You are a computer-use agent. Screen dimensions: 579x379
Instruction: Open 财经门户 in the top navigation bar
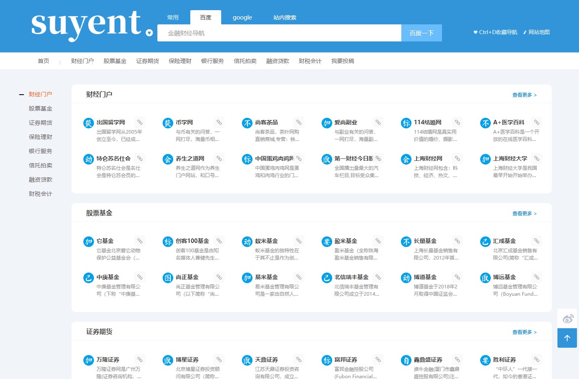(x=82, y=61)
